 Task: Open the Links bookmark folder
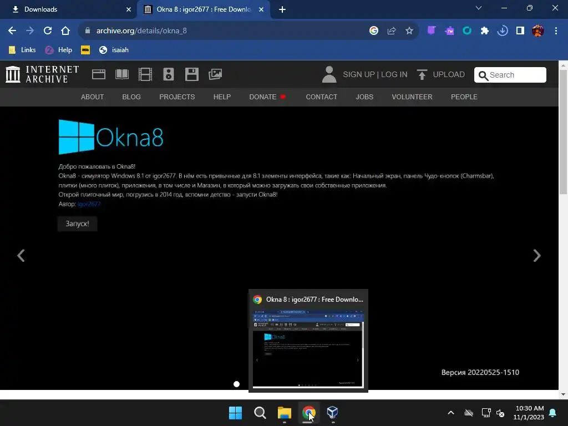pos(22,50)
